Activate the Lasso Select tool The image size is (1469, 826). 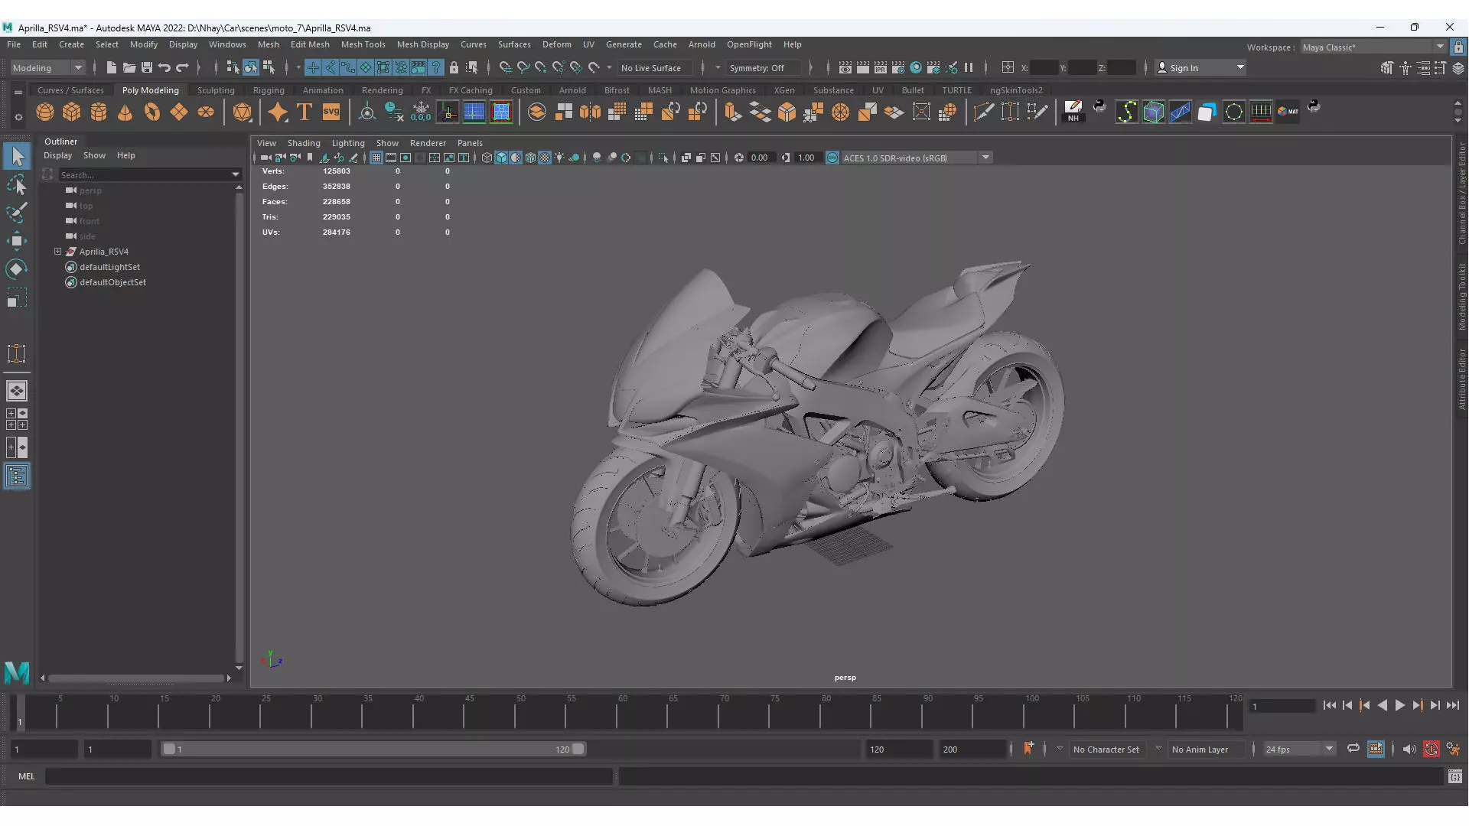point(17,185)
